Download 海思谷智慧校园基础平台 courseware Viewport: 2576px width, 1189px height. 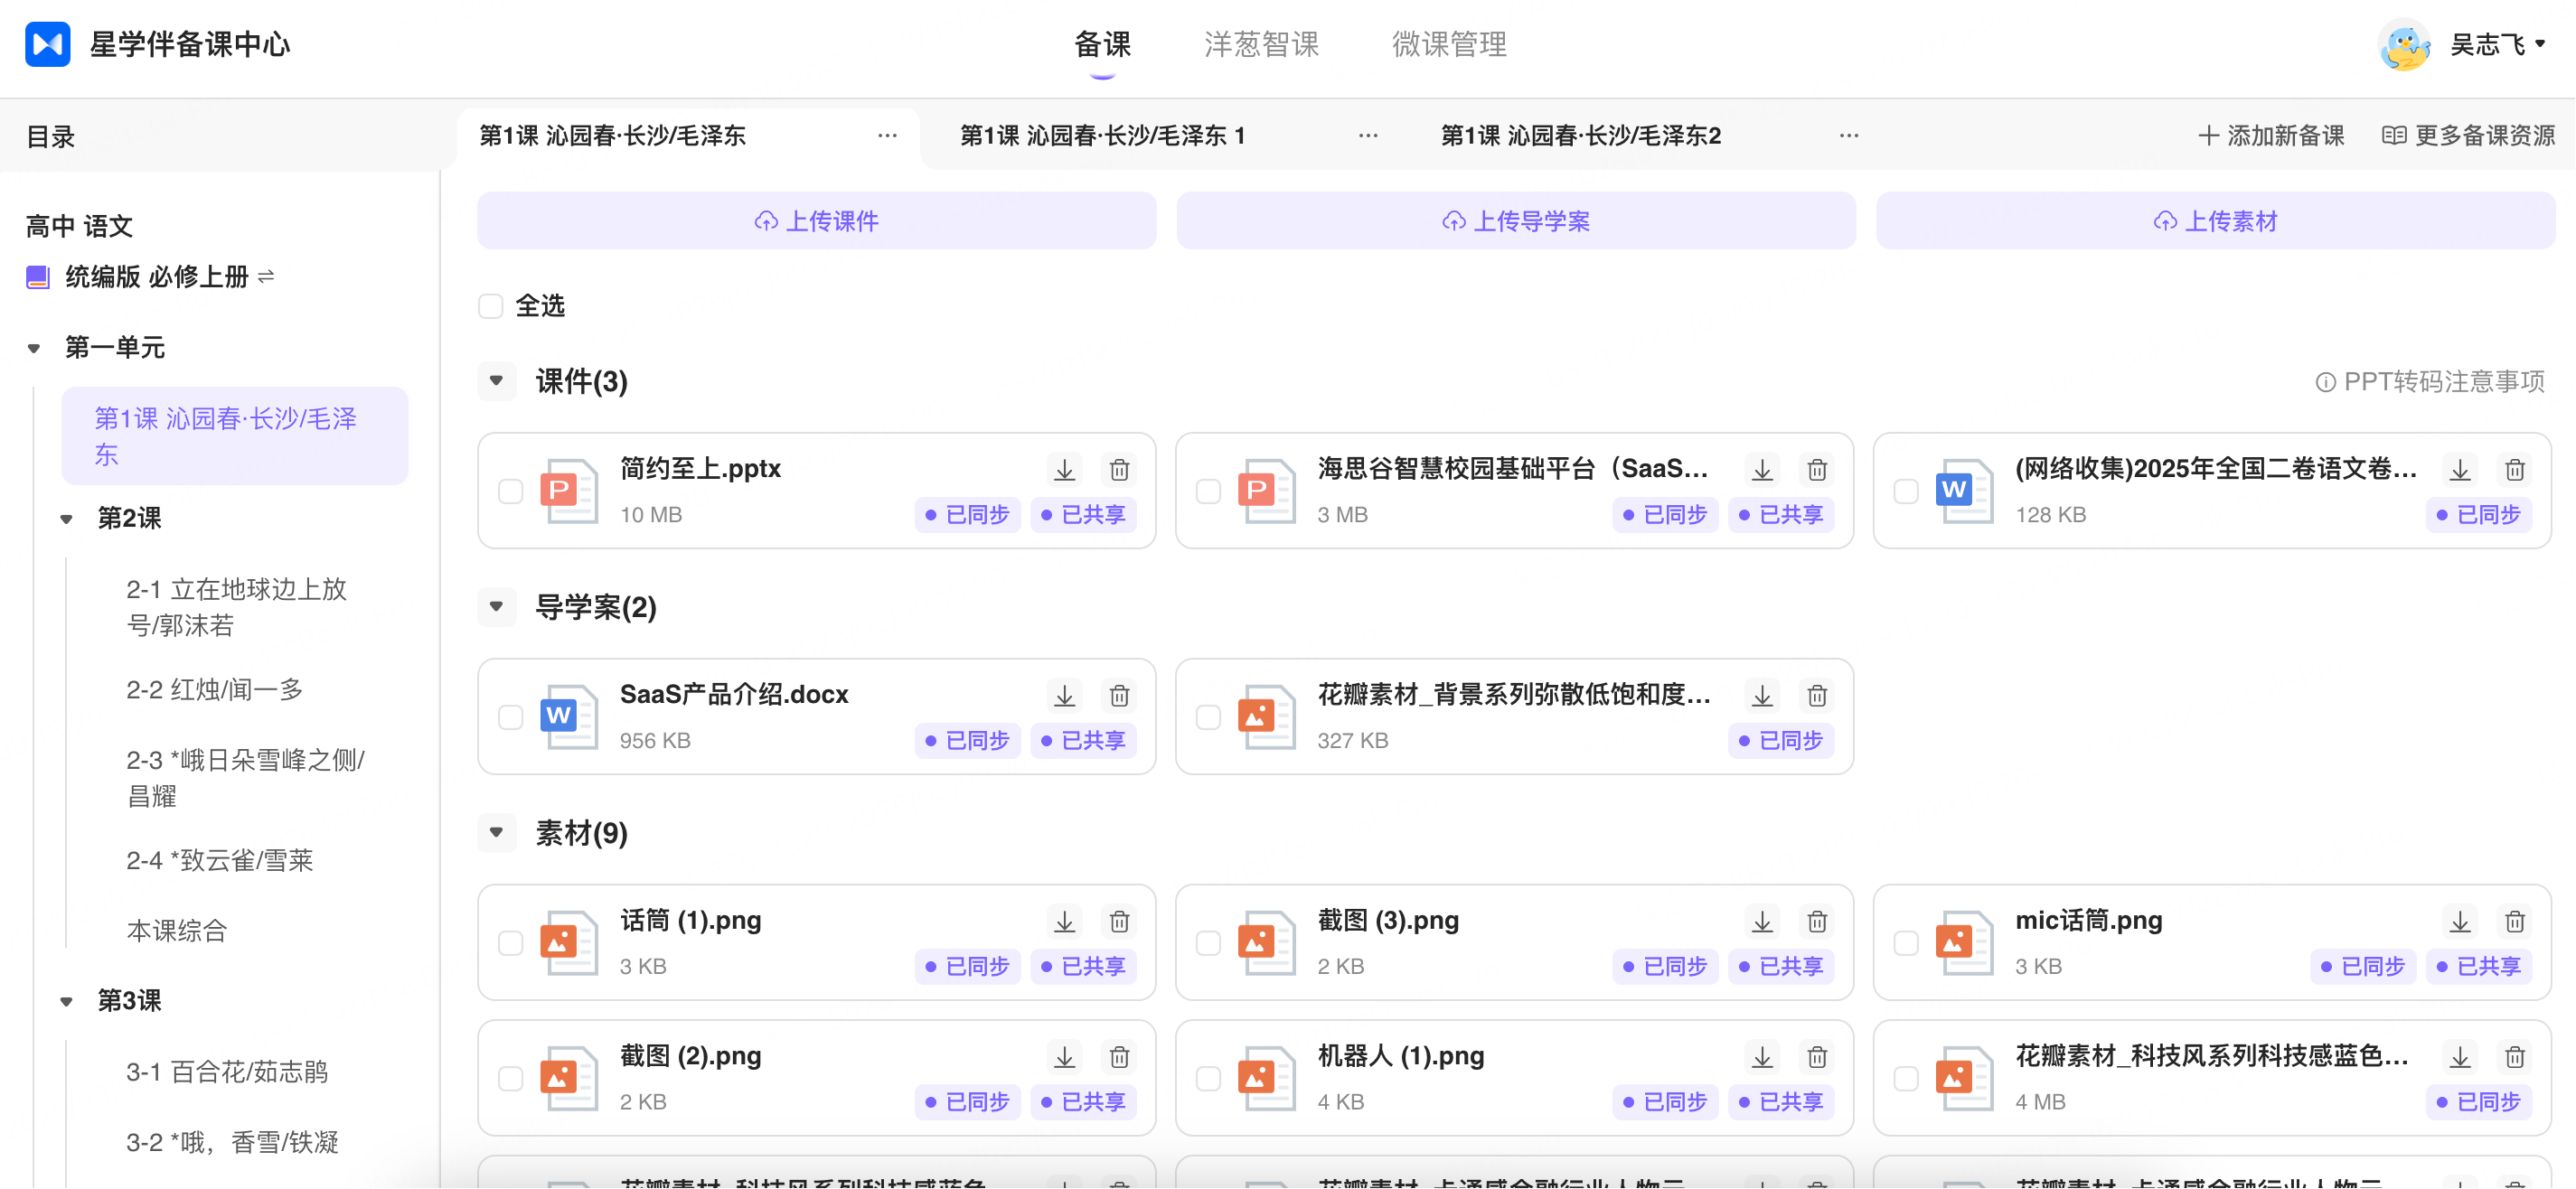pos(1762,469)
